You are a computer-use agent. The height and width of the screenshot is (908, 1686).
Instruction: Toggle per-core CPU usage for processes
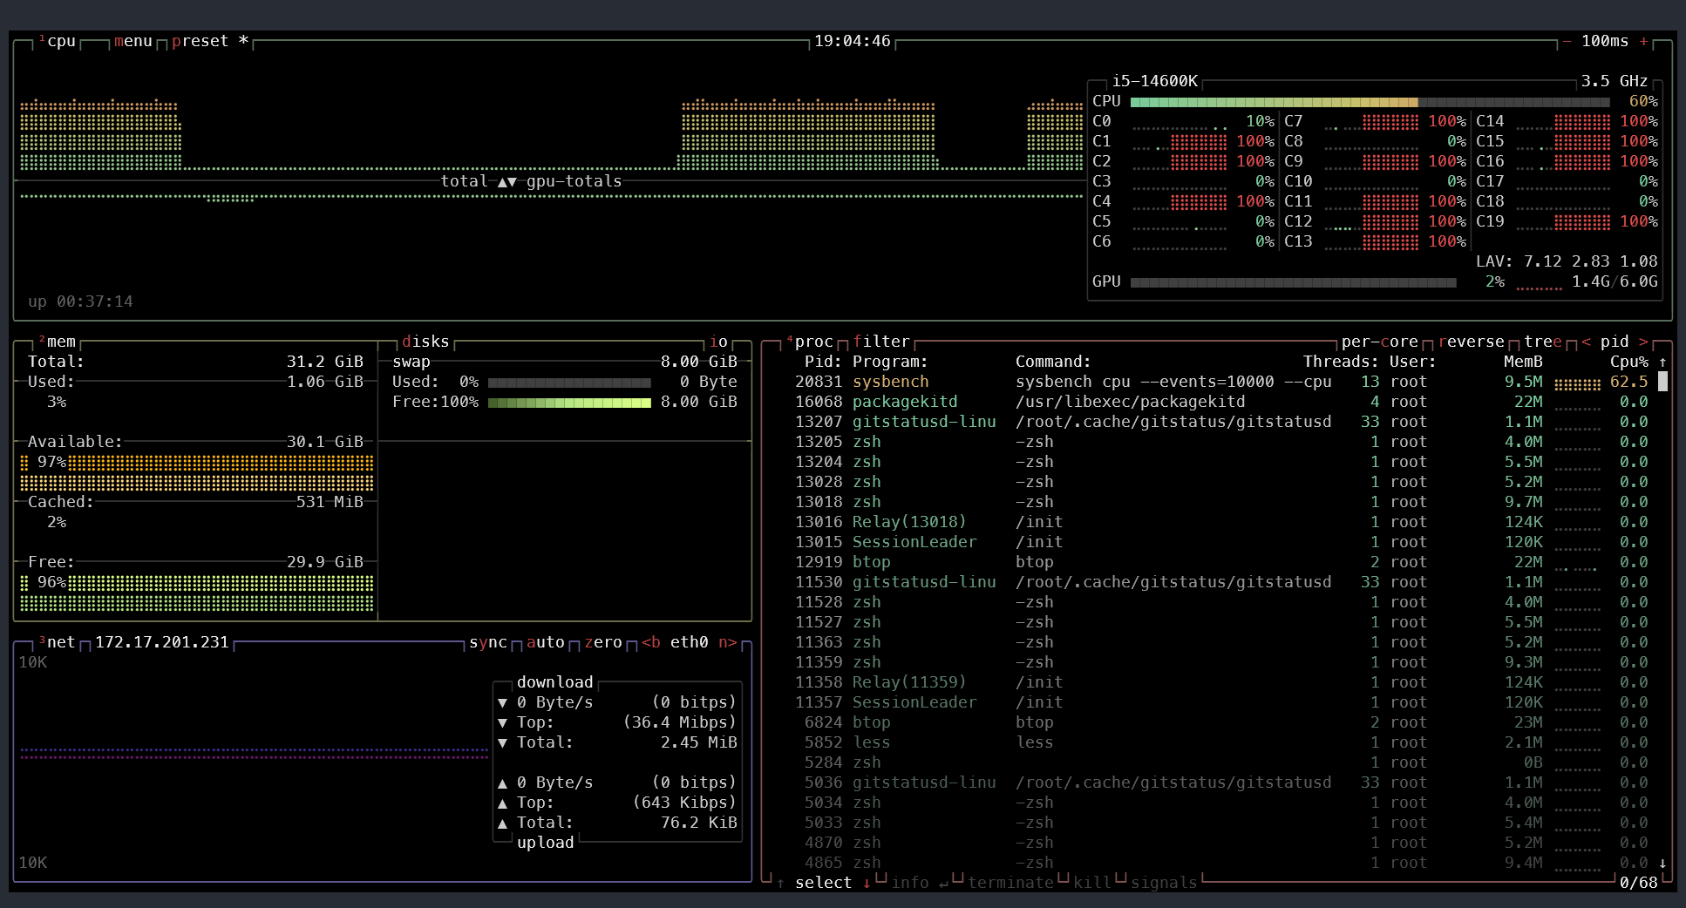pos(1379,342)
